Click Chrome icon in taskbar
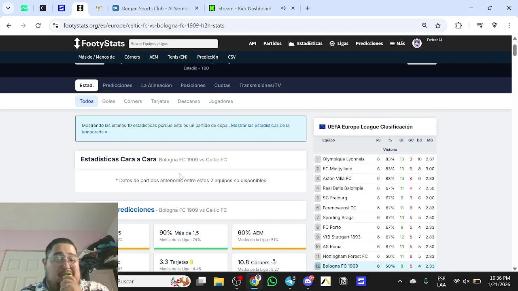518x291 pixels. pos(255,281)
